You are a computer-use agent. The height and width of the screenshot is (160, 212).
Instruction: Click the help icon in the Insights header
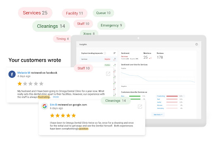(x=197, y=44)
